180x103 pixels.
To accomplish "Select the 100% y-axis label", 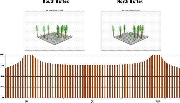I will coord(2,55).
